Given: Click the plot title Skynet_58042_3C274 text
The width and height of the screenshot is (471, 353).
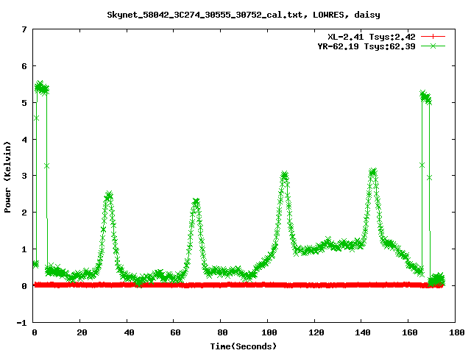Looking at the screenshot, I should tap(244, 15).
